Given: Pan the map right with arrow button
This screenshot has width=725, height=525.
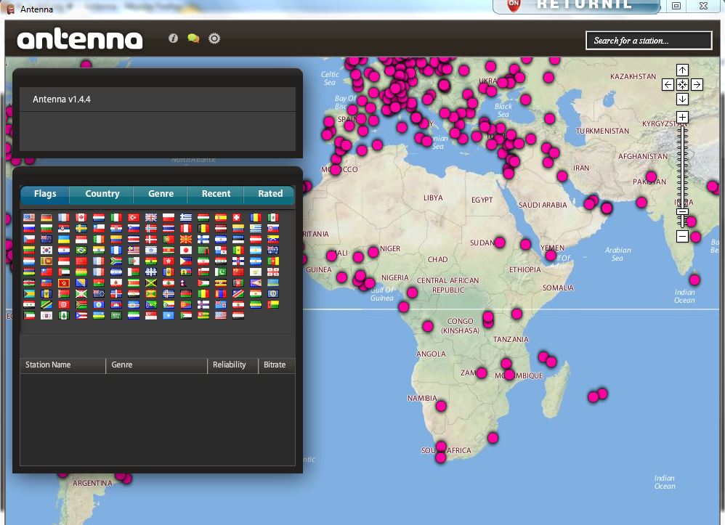Looking at the screenshot, I should (697, 84).
